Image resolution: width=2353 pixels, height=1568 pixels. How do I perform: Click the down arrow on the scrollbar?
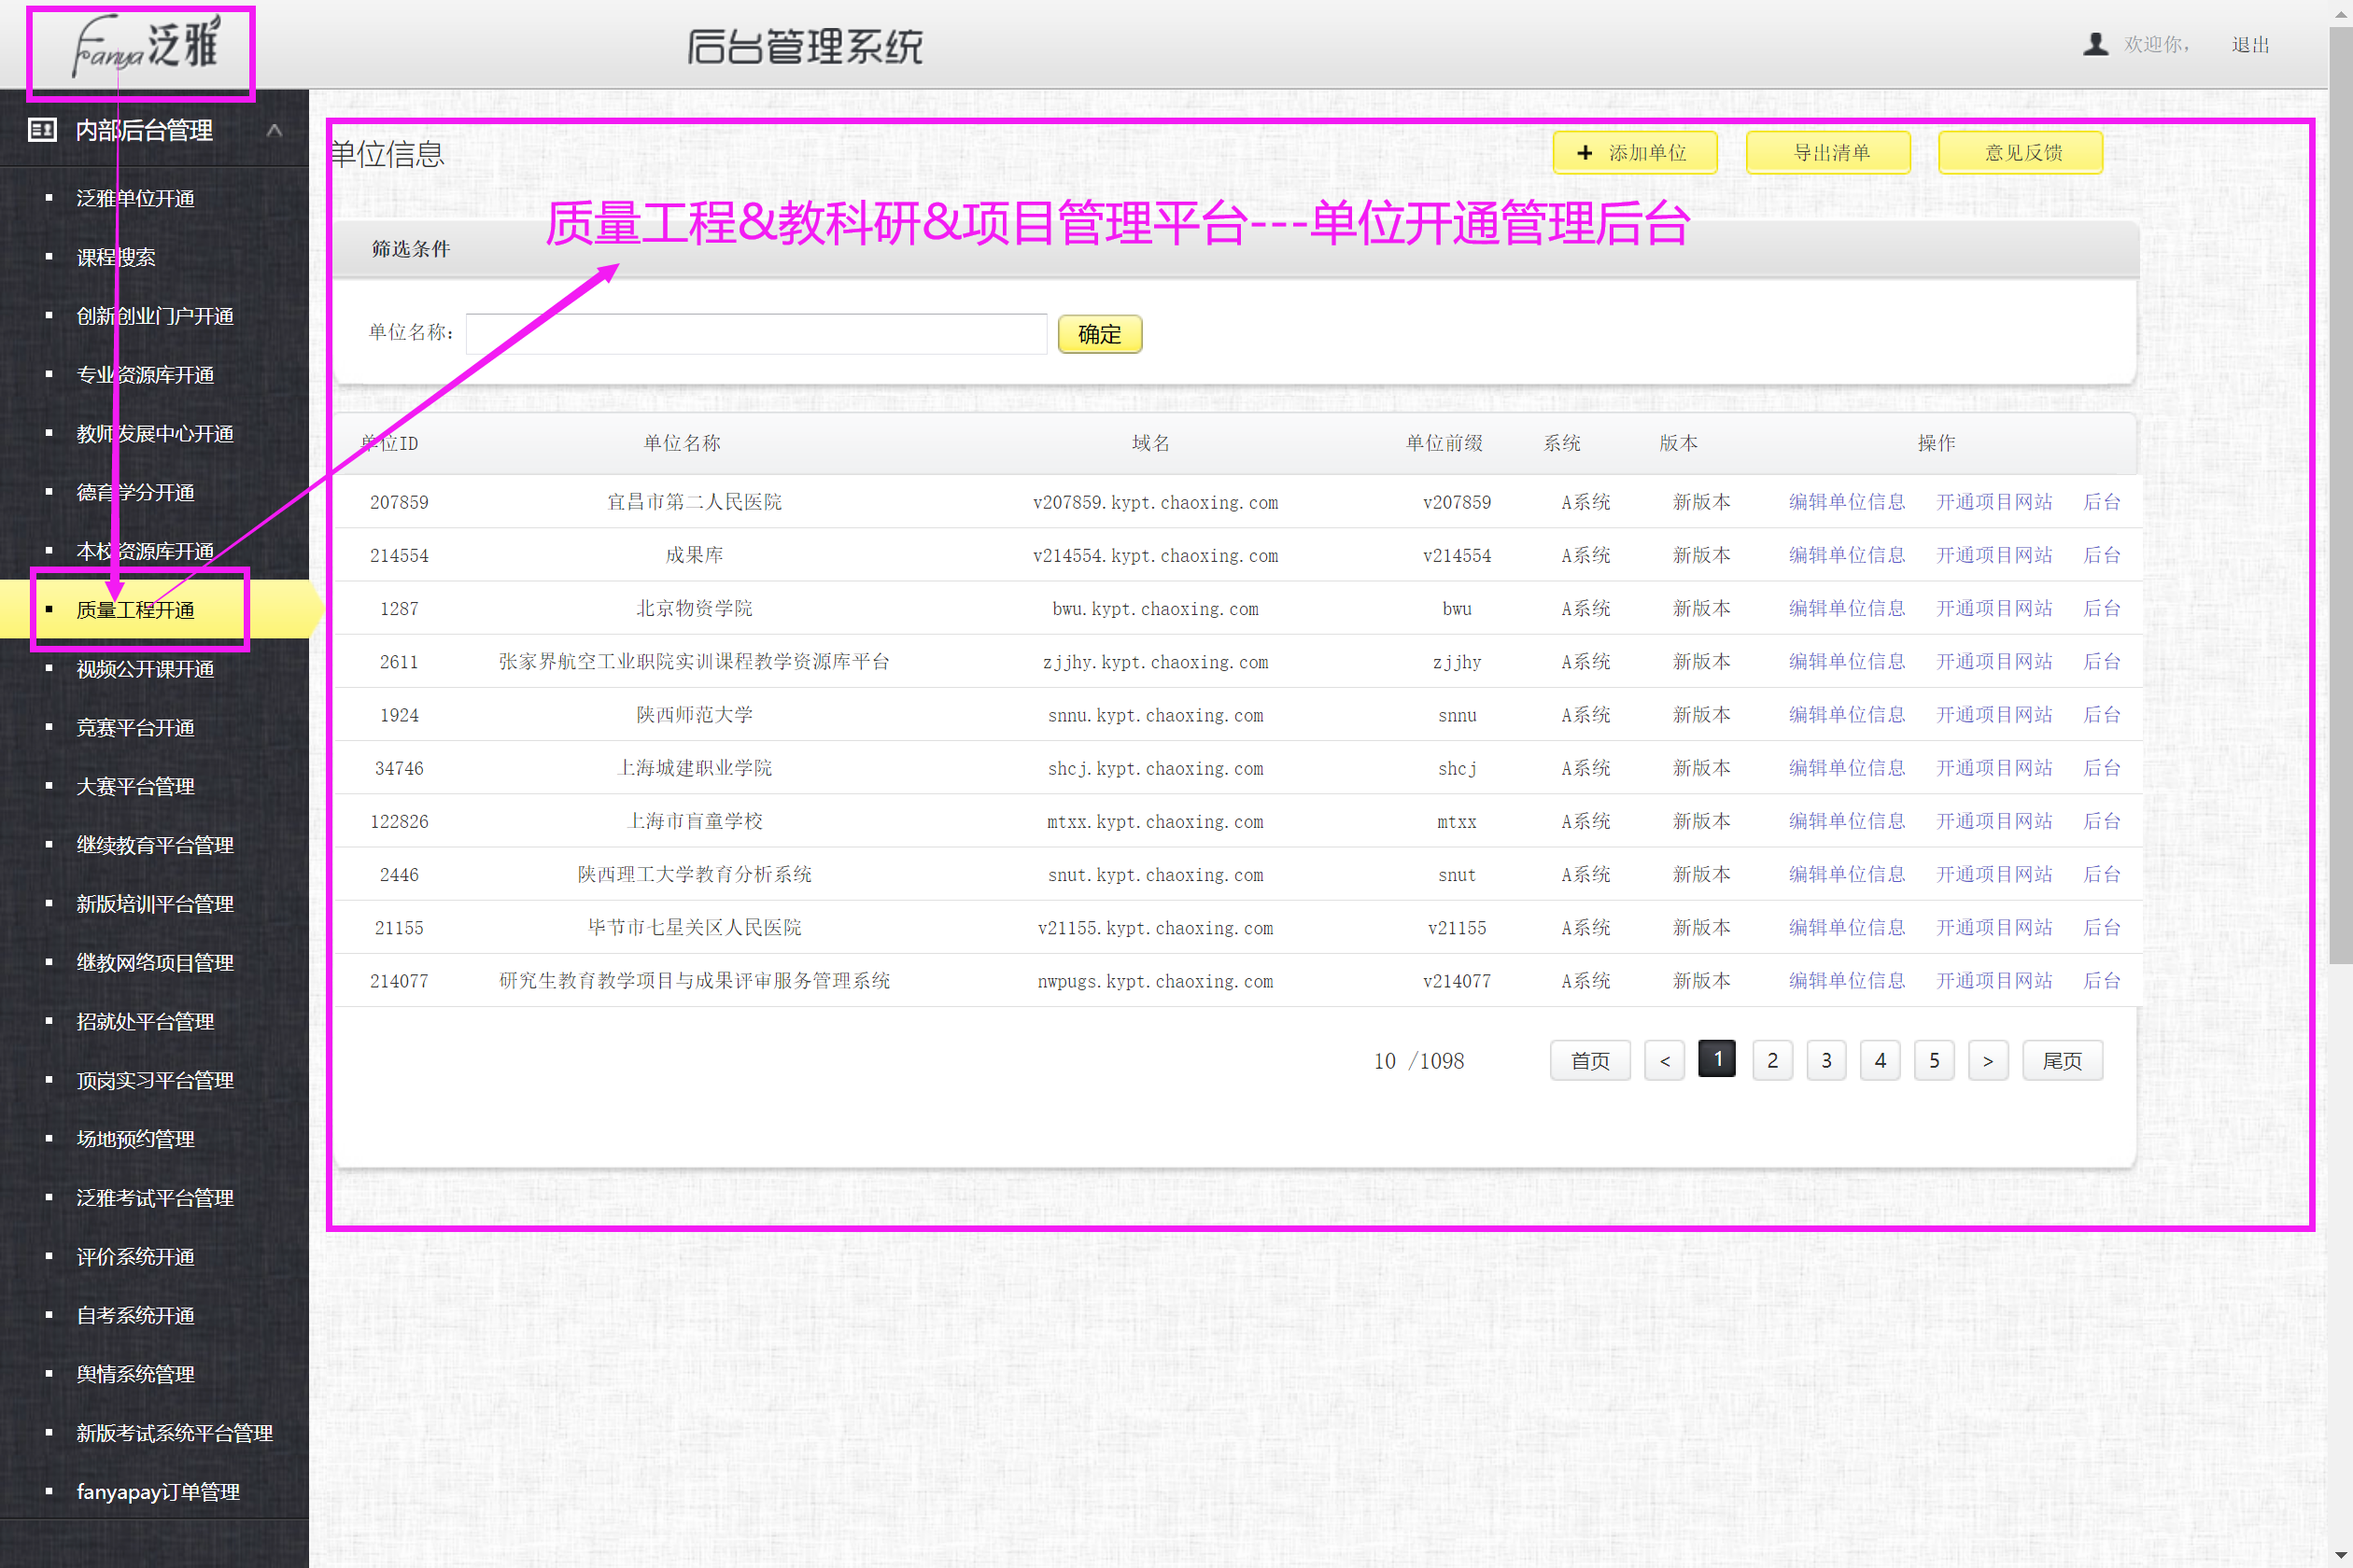click(x=2341, y=1556)
